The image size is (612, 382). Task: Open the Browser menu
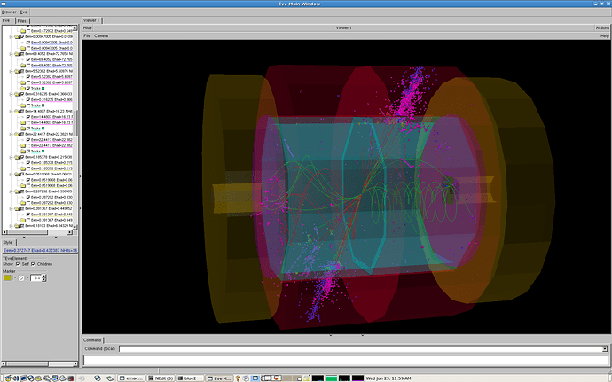(8, 12)
